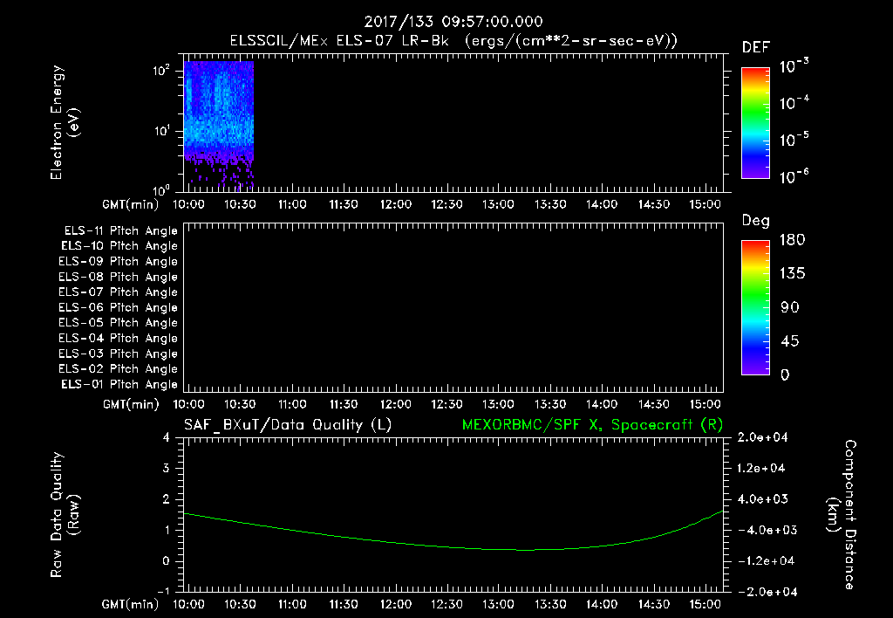Click the plot timestamp title 2017/133 09:57:00.000
This screenshot has height=618, width=893.
tap(453, 22)
